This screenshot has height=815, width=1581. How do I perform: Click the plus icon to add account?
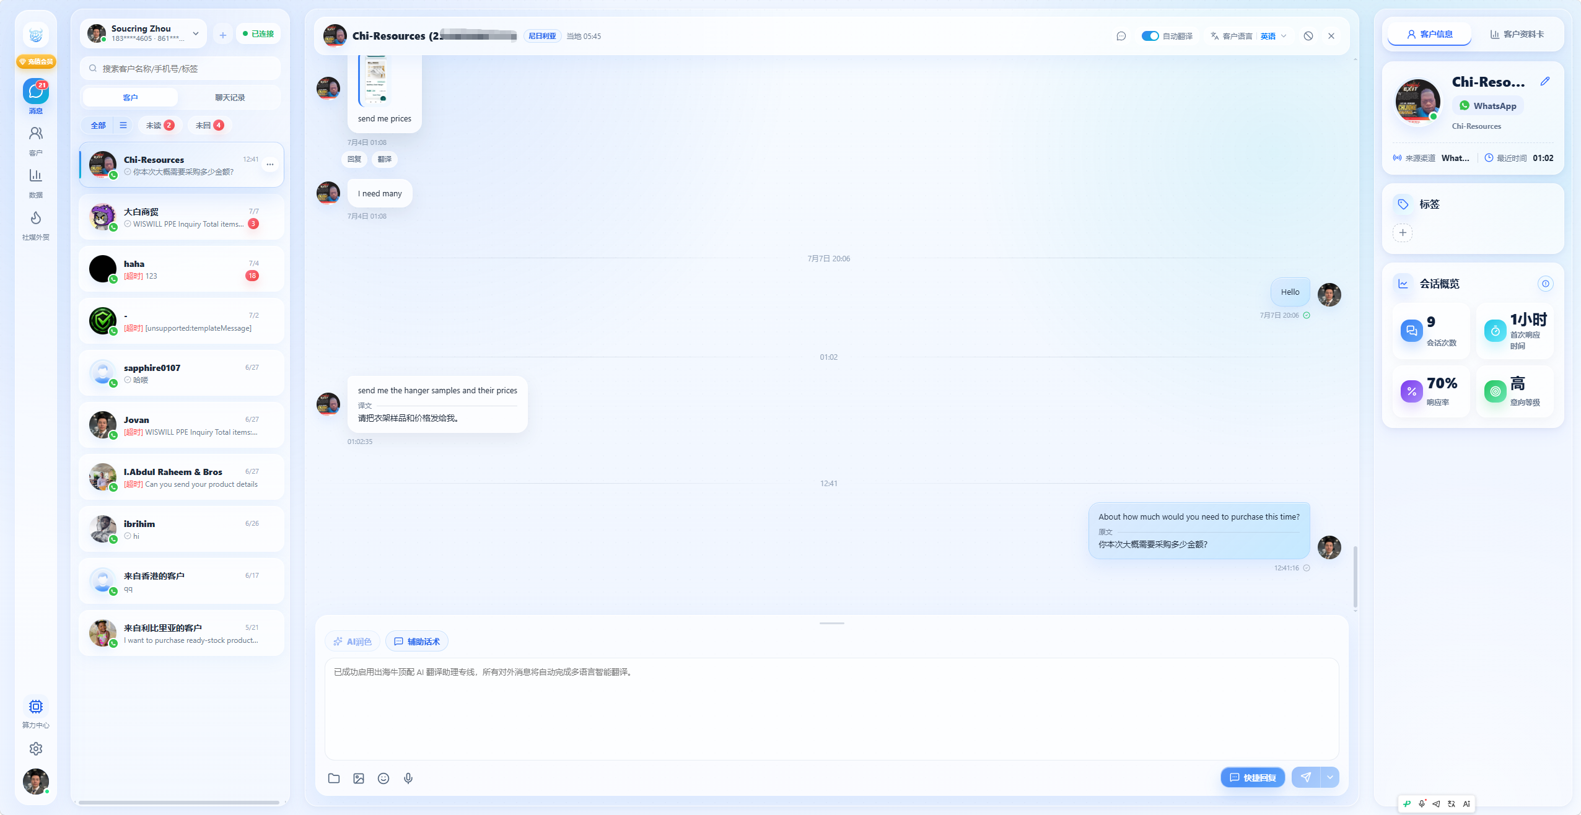223,35
